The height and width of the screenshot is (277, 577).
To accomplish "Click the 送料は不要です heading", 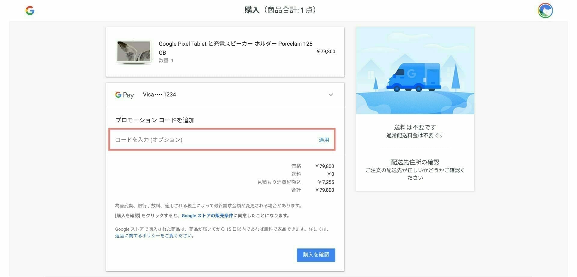I will click(x=415, y=127).
